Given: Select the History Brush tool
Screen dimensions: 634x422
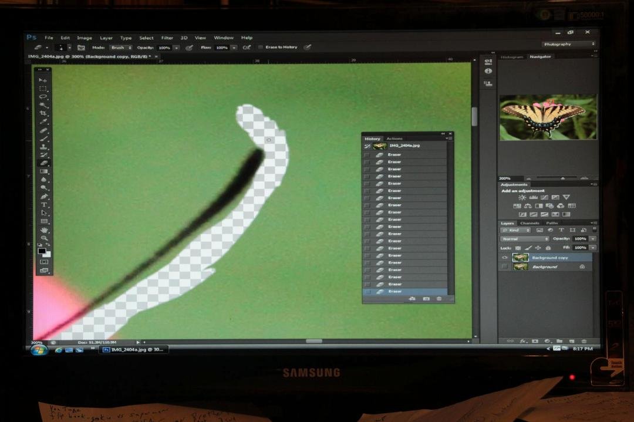Looking at the screenshot, I should click(43, 155).
